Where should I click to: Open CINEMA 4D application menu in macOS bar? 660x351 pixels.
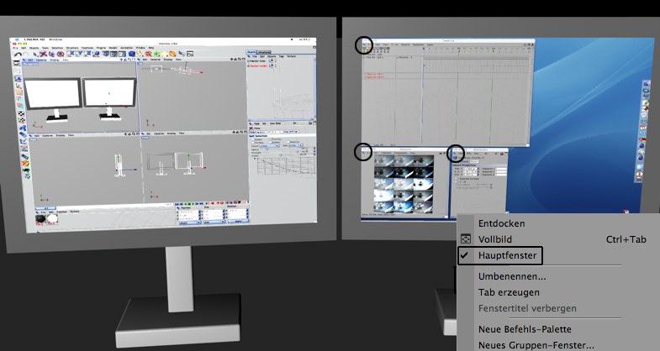[34, 39]
